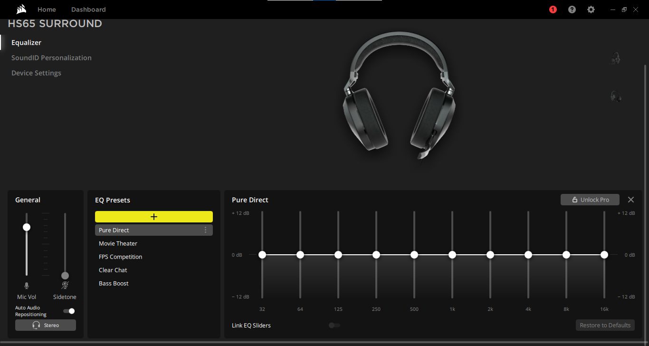Select the FPS Competition preset
The image size is (649, 346).
point(154,257)
